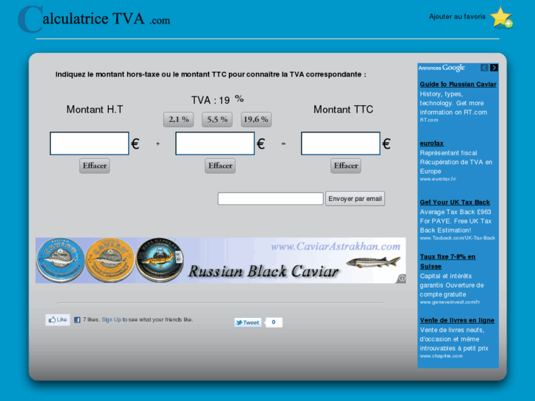
Task: Click the www.eurotax.fr ad URL
Action: [438, 180]
